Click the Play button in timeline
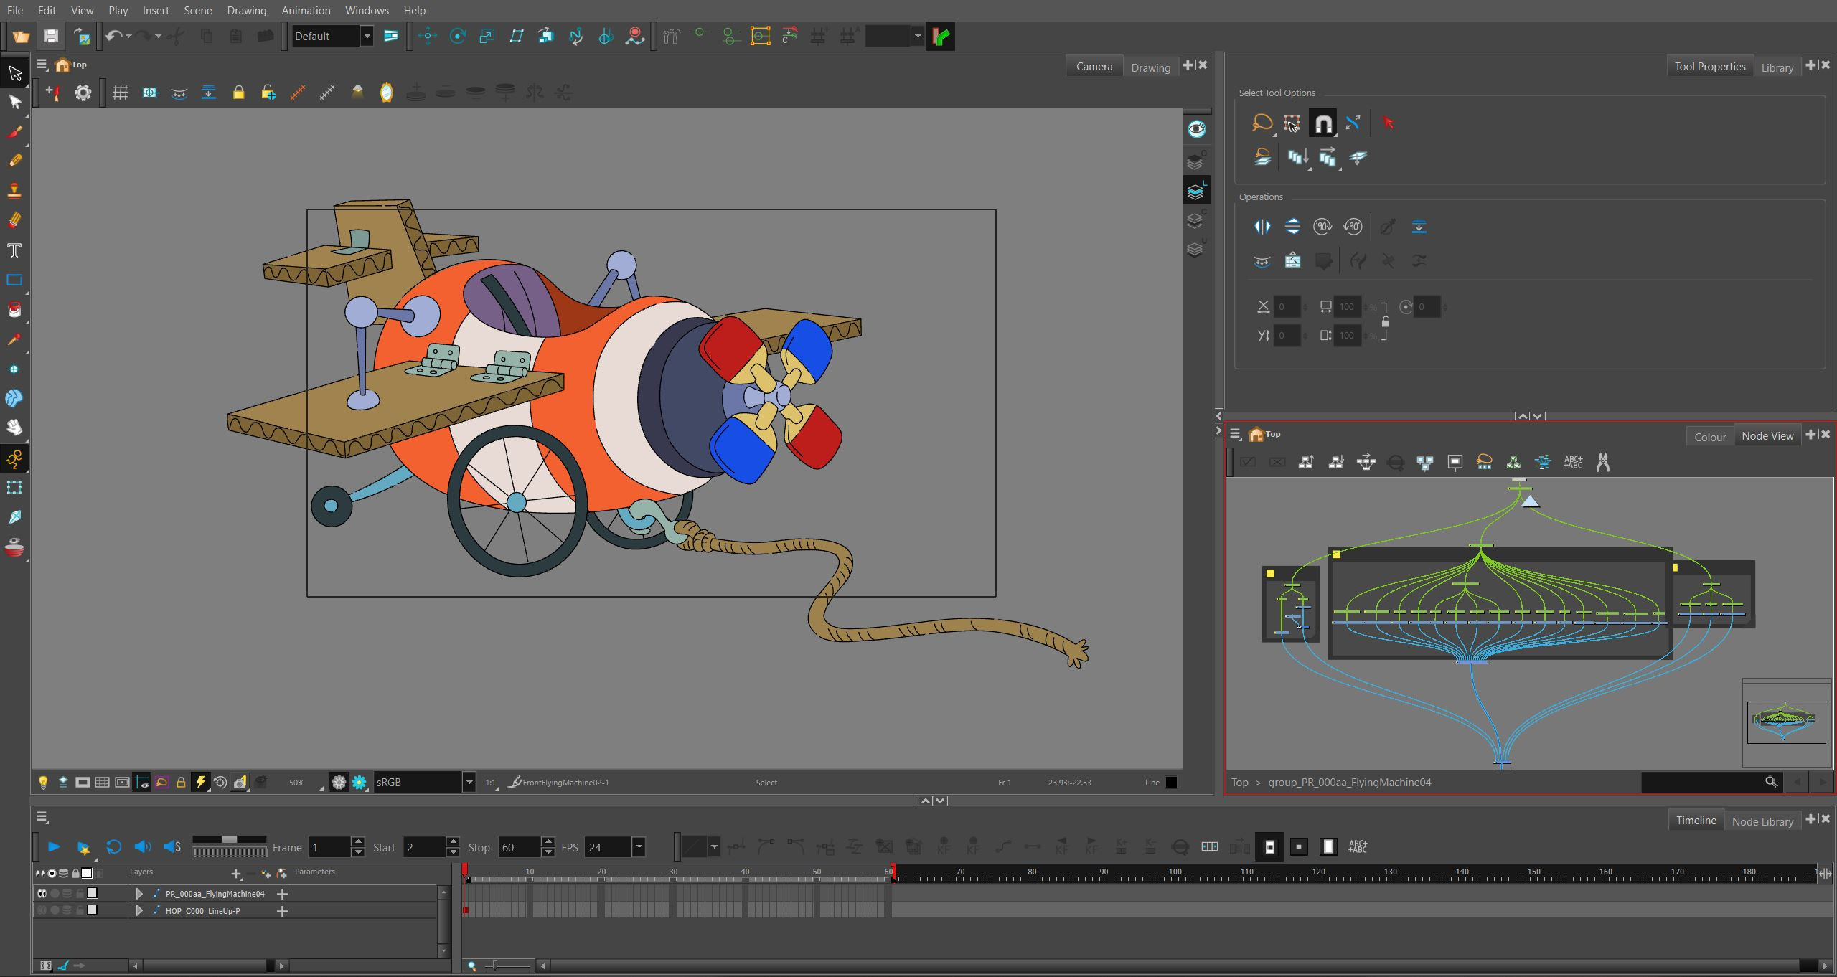 pyautogui.click(x=53, y=847)
